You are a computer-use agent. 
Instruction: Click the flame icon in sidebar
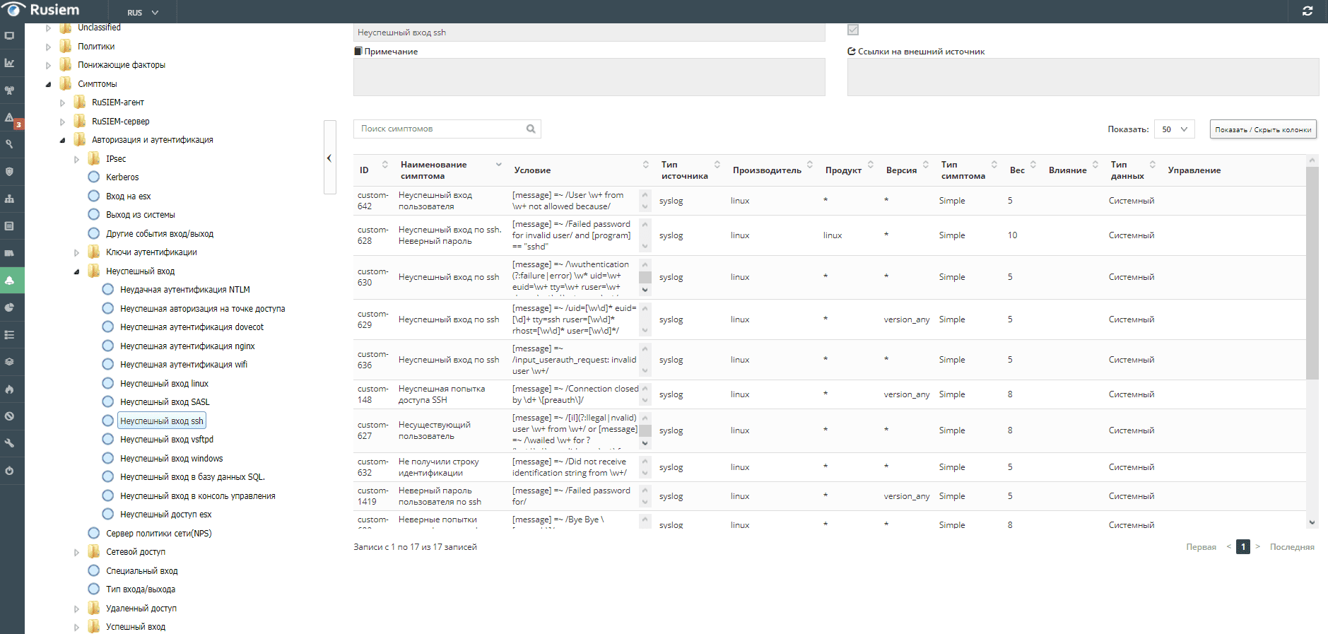coord(10,389)
